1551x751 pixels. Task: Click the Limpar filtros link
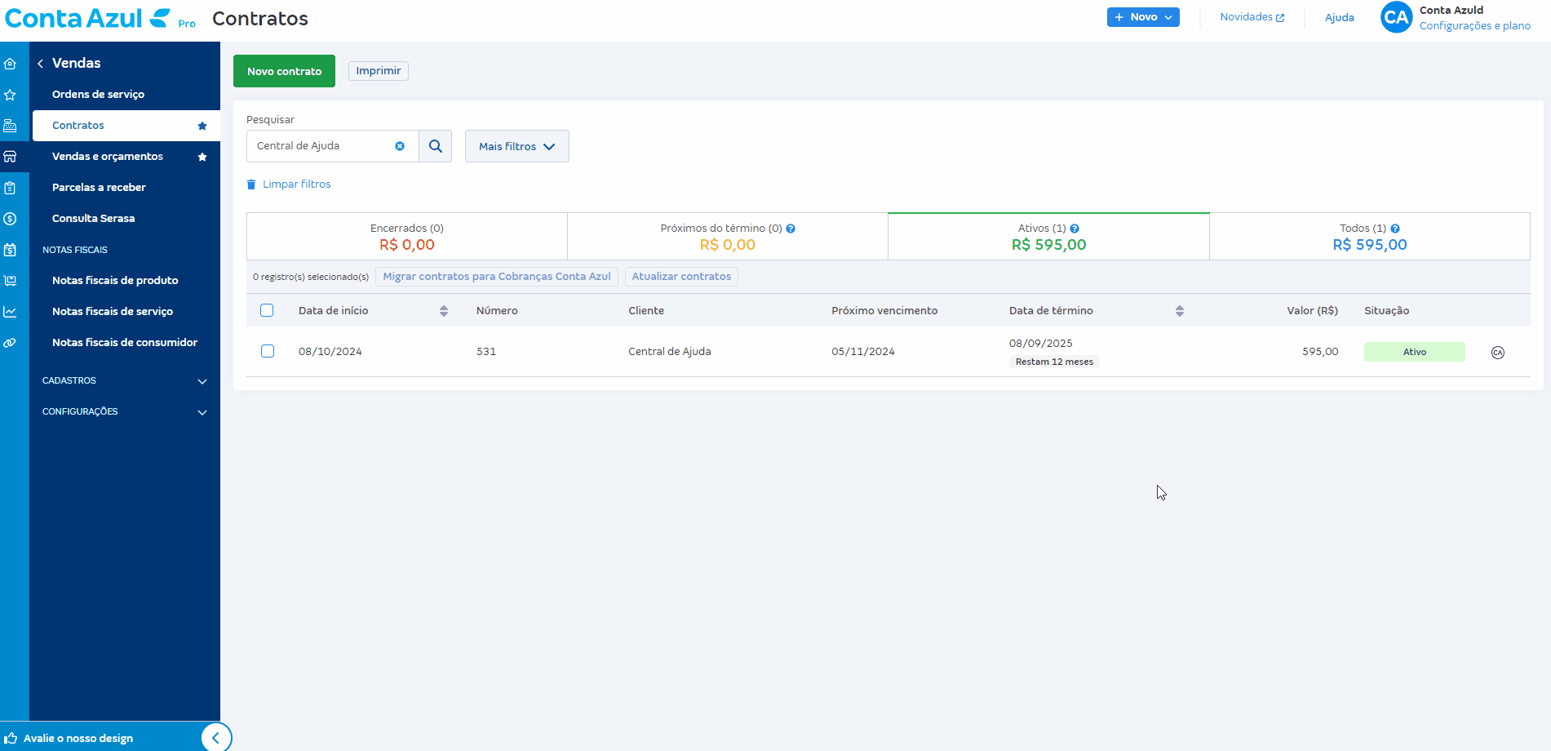point(295,184)
